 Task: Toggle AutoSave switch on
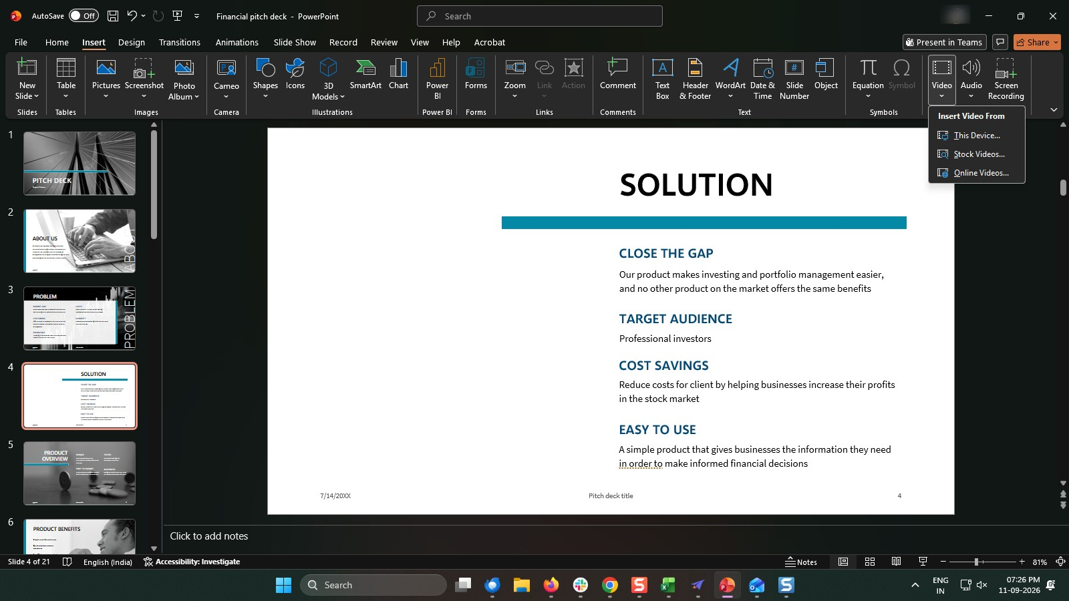tap(84, 16)
